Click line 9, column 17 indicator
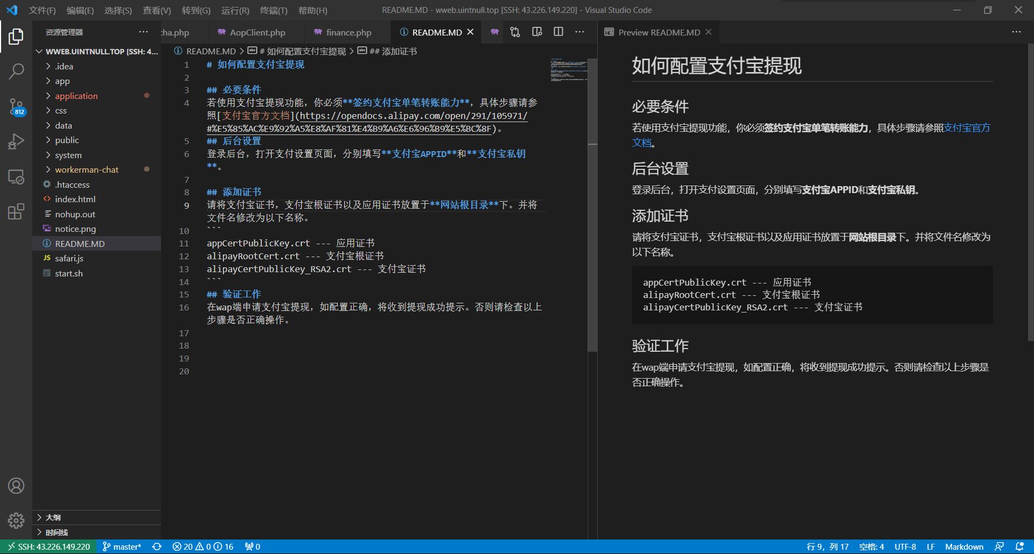Image resolution: width=1034 pixels, height=554 pixels. (x=827, y=546)
